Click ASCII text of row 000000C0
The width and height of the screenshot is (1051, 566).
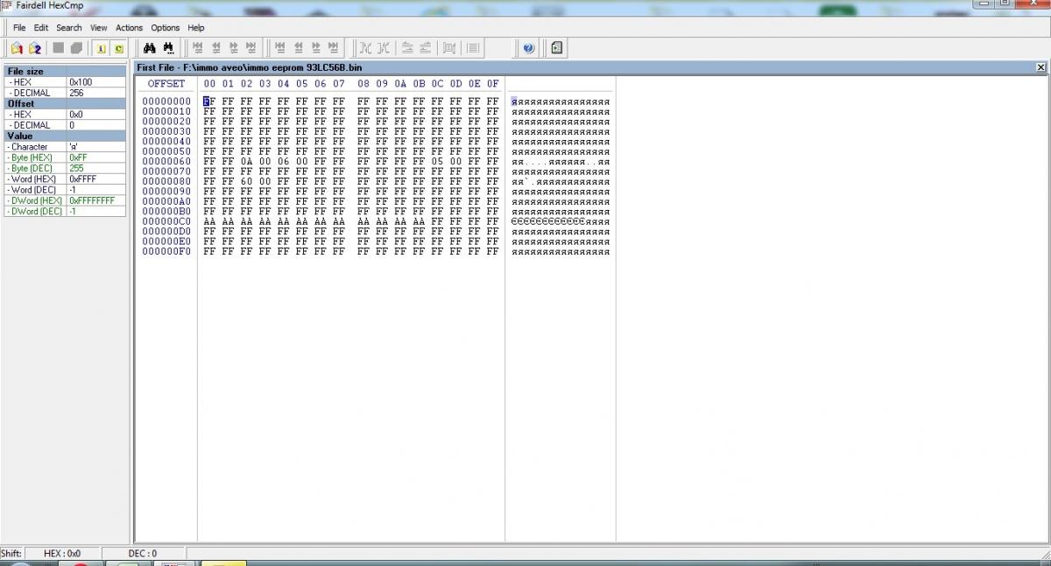(561, 221)
